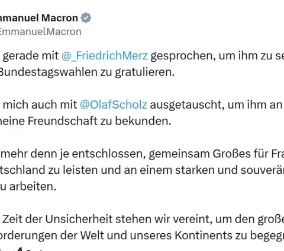Click the phrase mehr denn je entschlossen
Screen dimensions: 284x251
pos(73,154)
